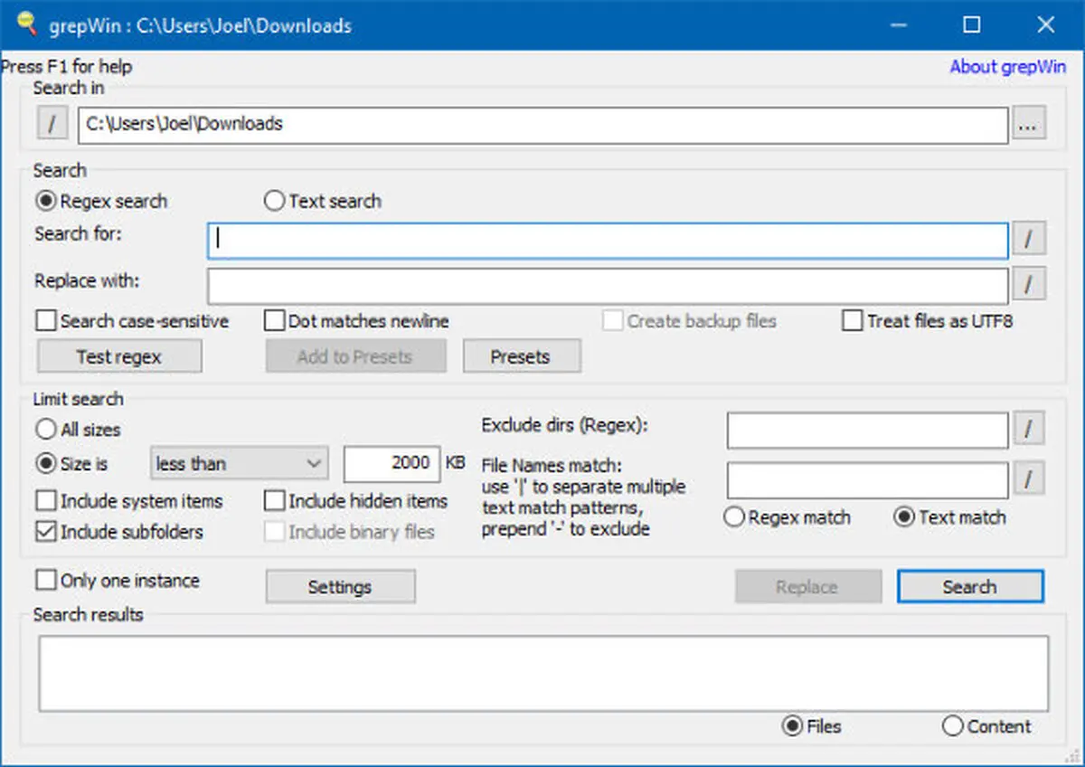
Task: Switch results view to Content
Action: point(986,726)
